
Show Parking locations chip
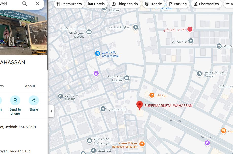(178, 4)
